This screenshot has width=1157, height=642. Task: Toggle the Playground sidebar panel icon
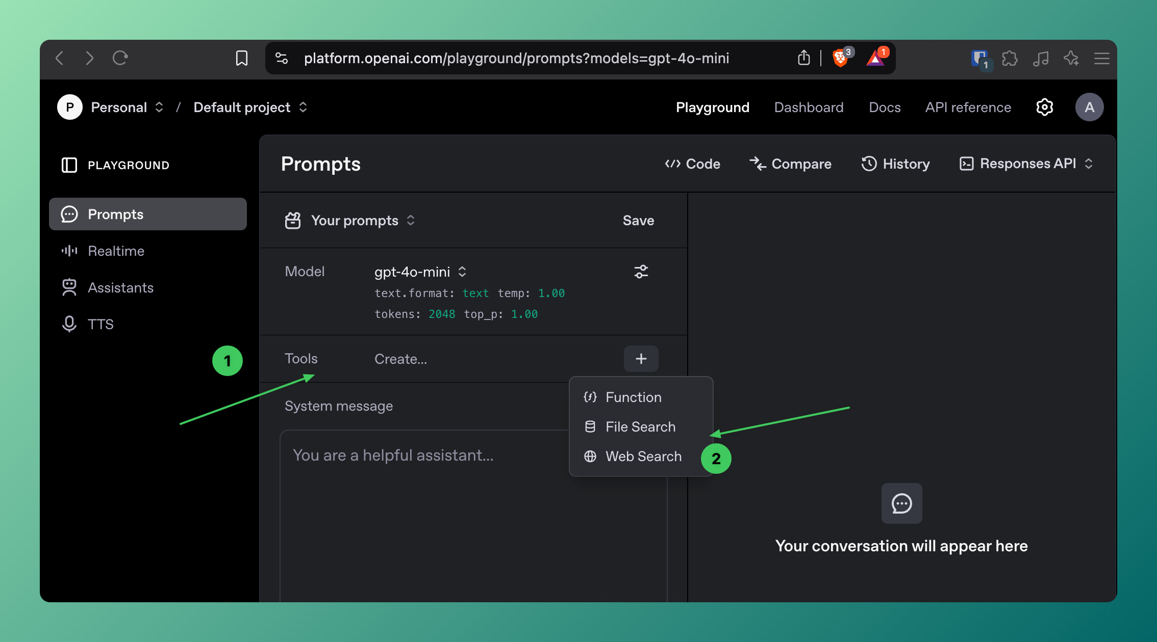(x=69, y=165)
